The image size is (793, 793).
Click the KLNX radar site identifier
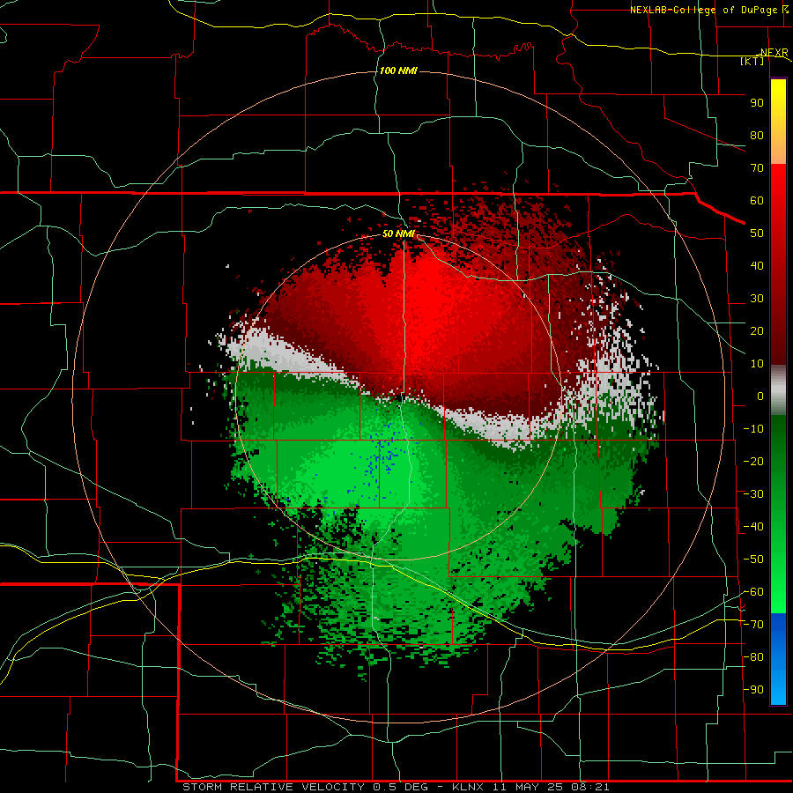point(468,787)
